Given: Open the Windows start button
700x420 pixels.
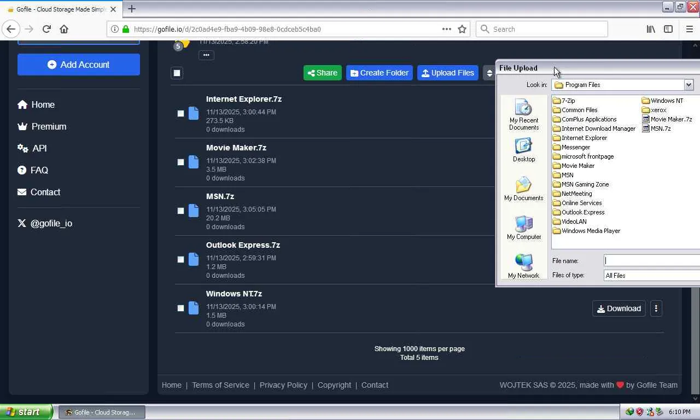Looking at the screenshot, I should pos(26,412).
